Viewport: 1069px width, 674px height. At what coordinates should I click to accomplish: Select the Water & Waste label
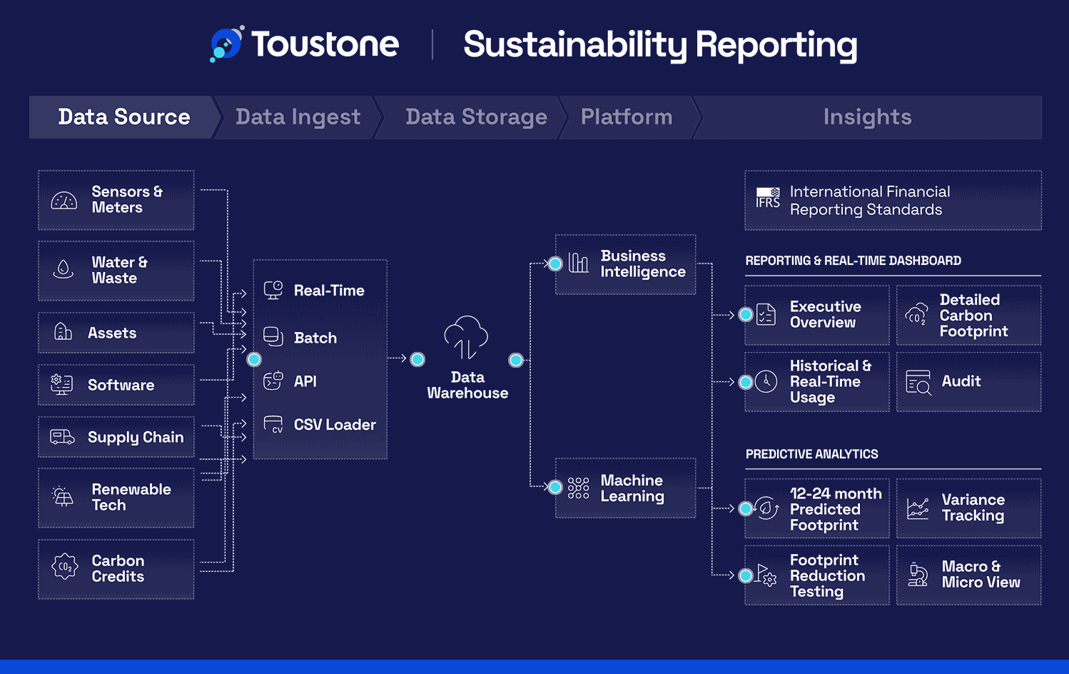pos(119,271)
